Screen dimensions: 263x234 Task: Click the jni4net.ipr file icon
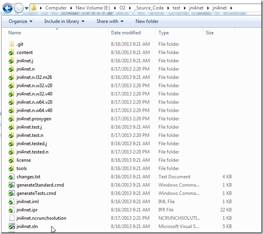(x=11, y=210)
